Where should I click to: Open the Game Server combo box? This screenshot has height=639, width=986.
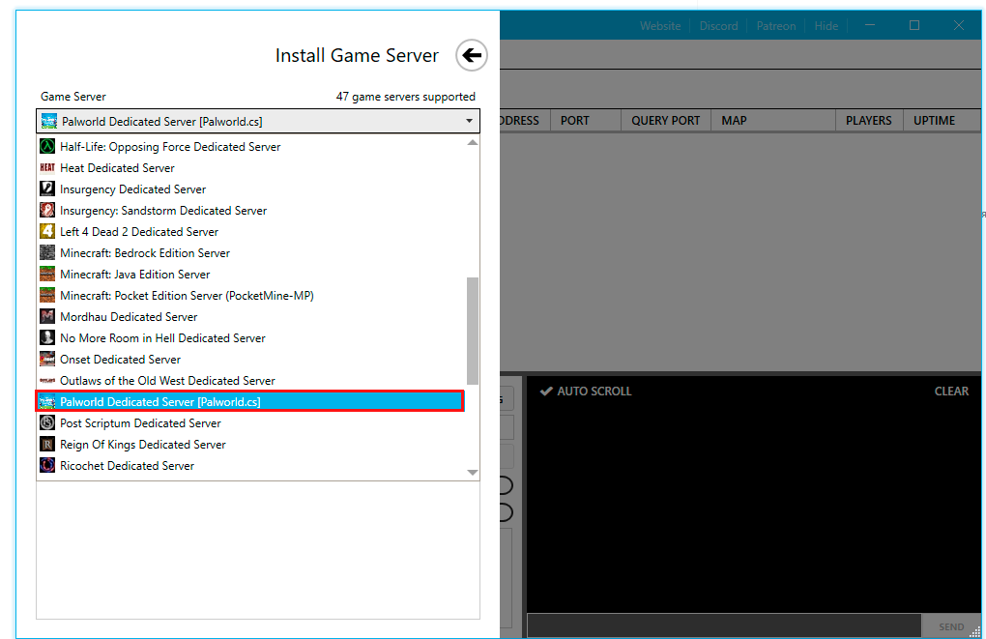coord(258,122)
